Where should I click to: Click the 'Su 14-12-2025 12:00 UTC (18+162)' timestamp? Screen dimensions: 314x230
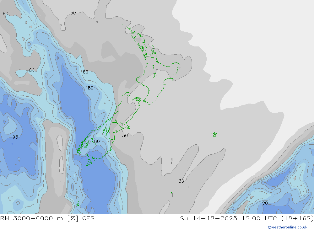[247, 218]
